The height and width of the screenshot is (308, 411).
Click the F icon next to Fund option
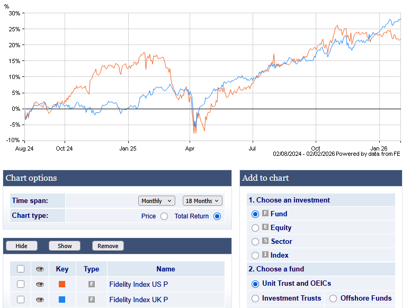(x=265, y=214)
